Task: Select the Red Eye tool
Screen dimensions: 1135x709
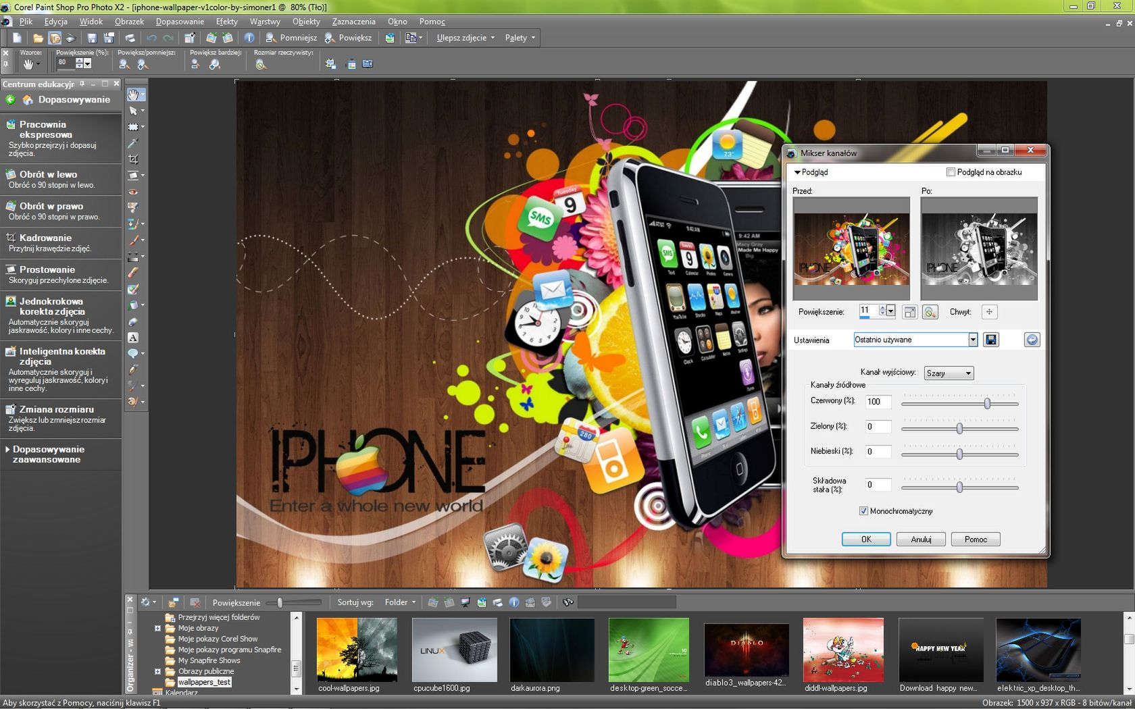Action: (x=133, y=192)
